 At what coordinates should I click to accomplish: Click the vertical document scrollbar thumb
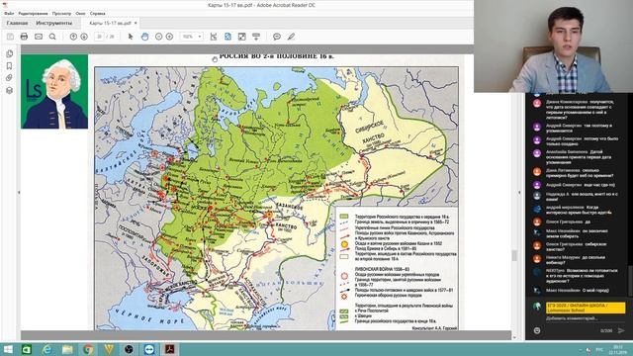(x=514, y=255)
